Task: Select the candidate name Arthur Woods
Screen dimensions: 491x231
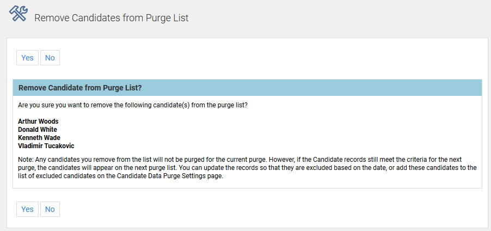Action: [38, 121]
